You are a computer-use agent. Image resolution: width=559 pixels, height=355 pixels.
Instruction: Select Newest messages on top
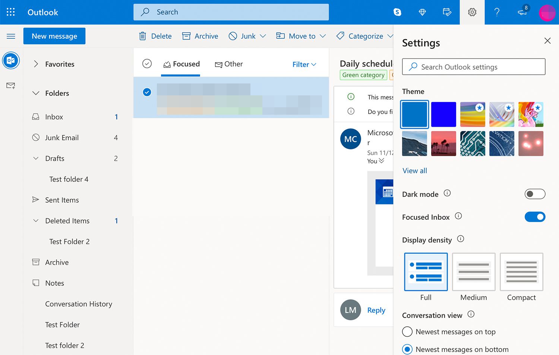(407, 332)
